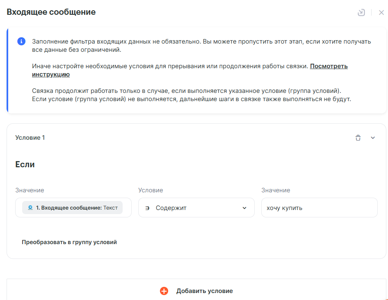This screenshot has width=388, height=300.
Task: Click the ∋ symbol in the condition selector
Action: tap(148, 208)
